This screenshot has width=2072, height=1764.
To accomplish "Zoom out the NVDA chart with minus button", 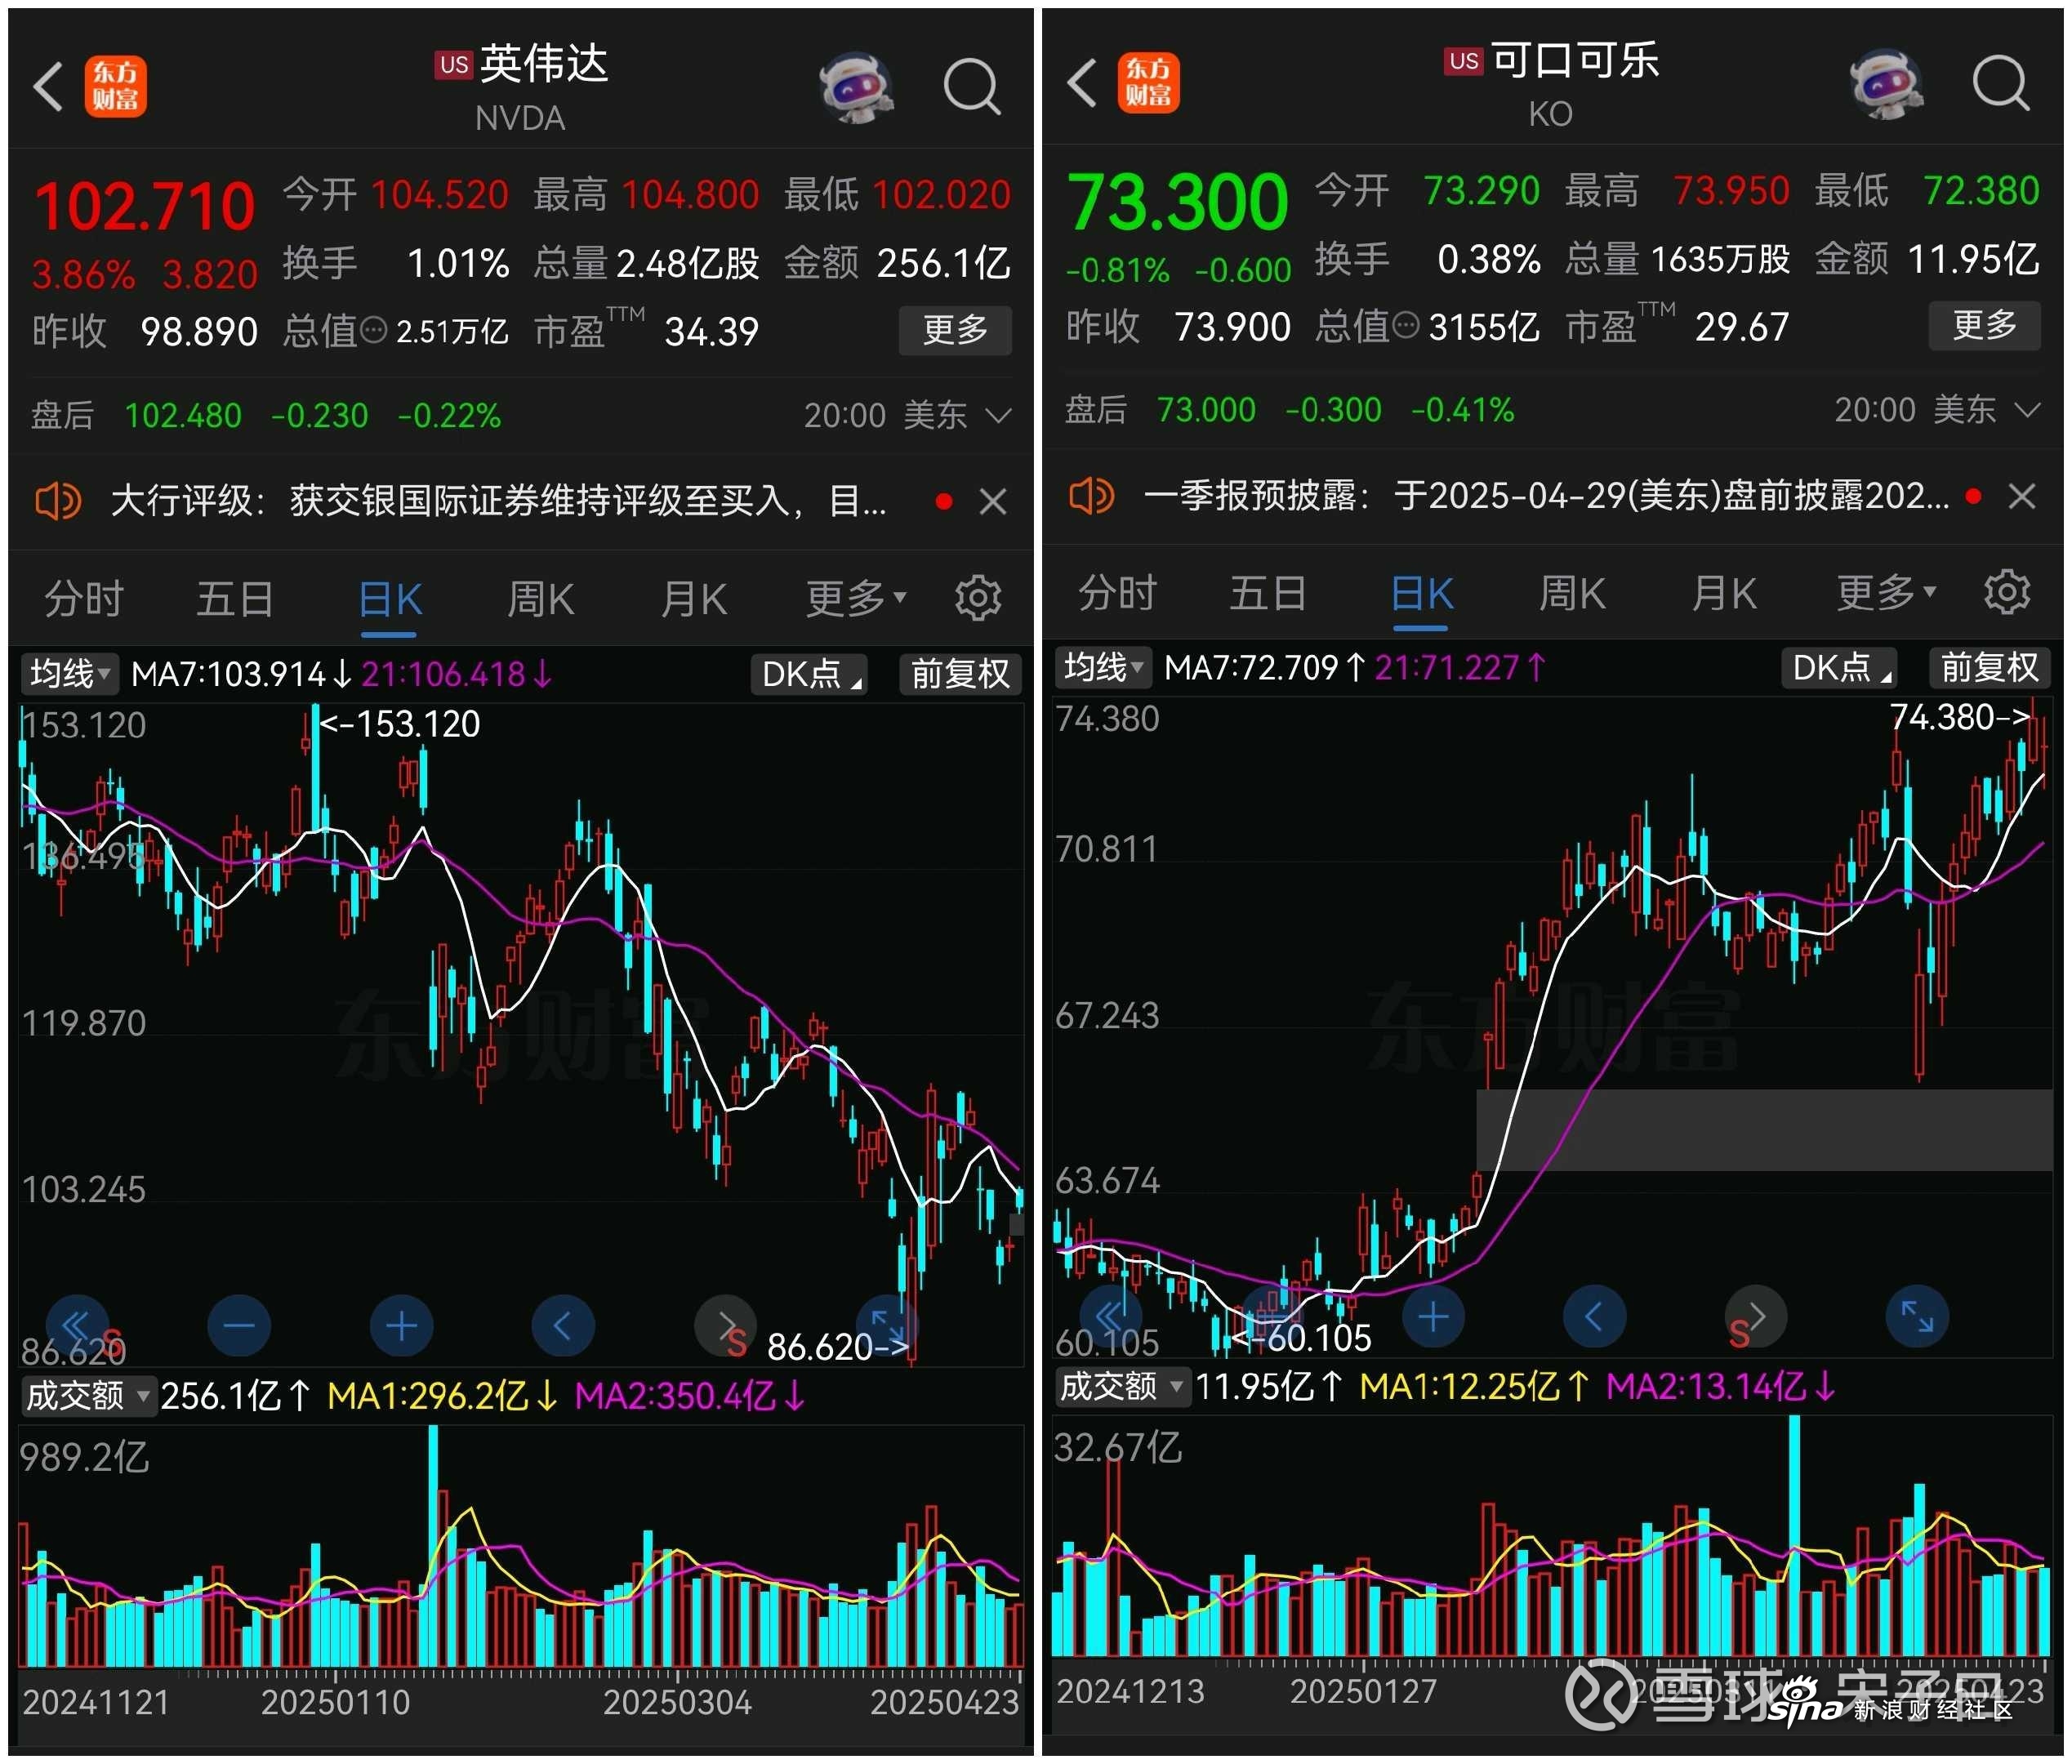I will pos(239,1326).
